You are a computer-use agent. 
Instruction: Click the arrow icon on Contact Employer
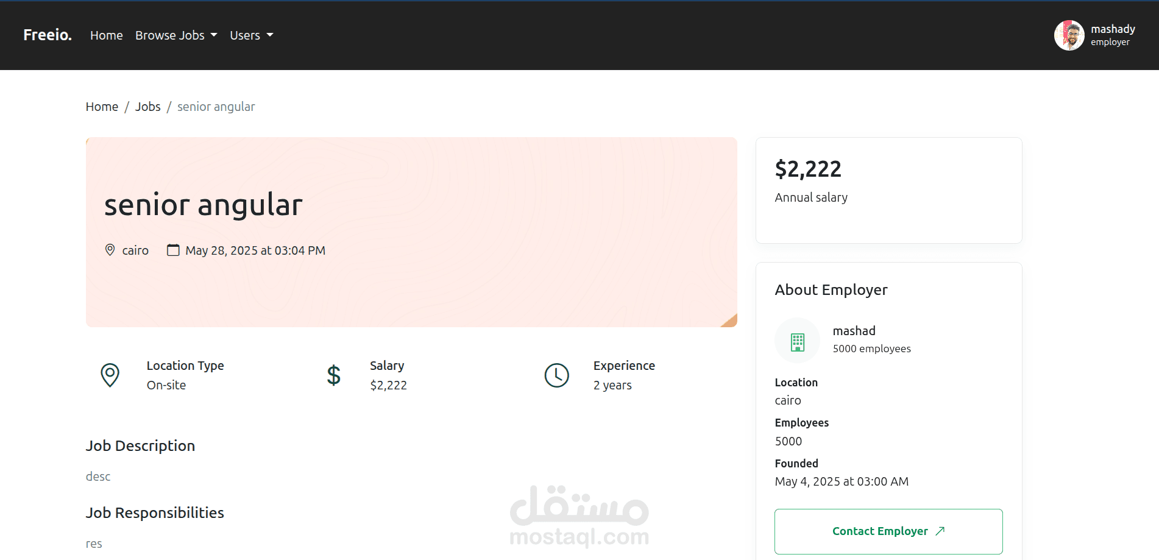coord(940,531)
